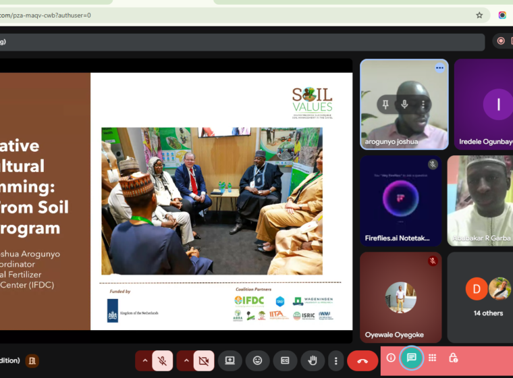Mute arogunyo joshua's microphone on tile
The image size is (513, 378).
404,104
